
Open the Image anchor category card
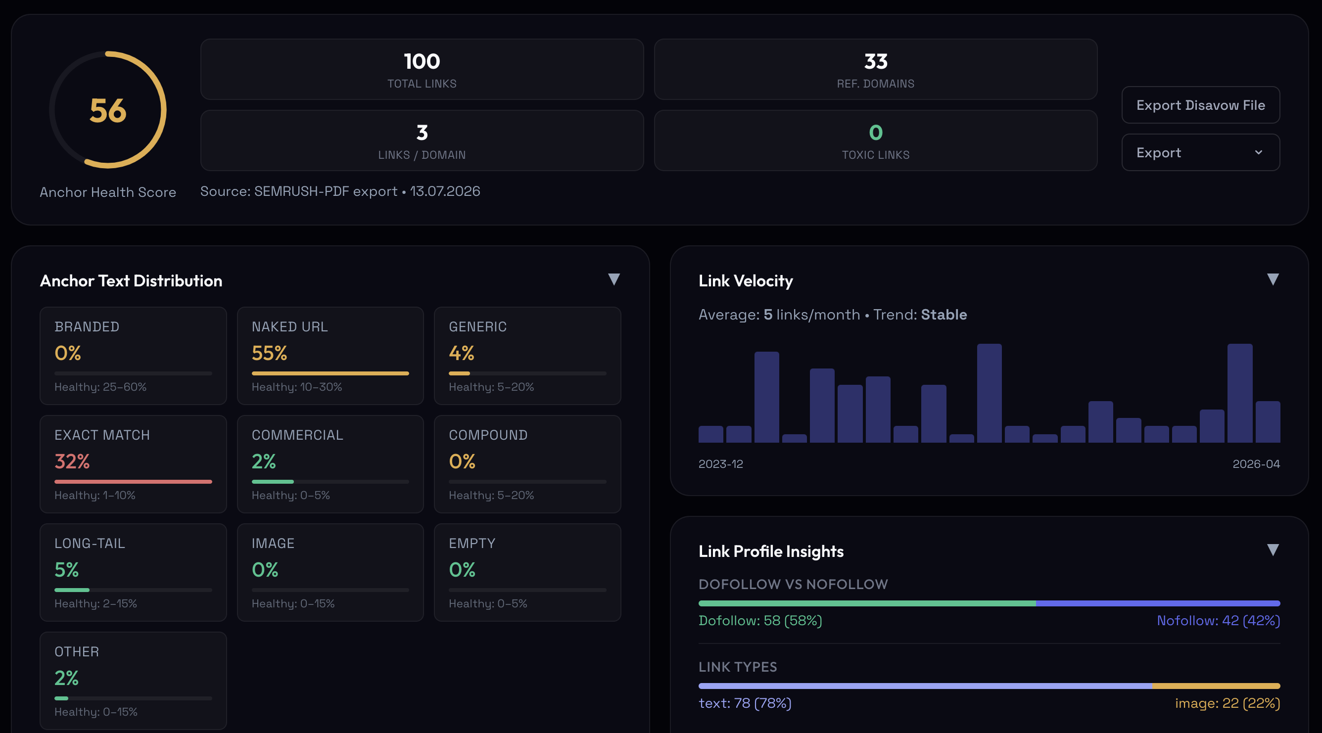pos(330,572)
